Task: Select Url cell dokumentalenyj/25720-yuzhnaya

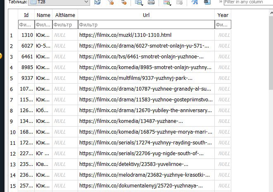Action: pyautogui.click(x=146, y=186)
